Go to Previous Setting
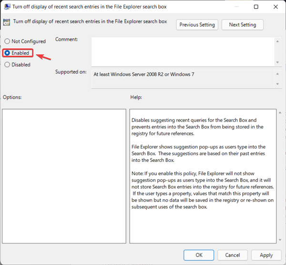This screenshot has width=286, height=265. (197, 25)
